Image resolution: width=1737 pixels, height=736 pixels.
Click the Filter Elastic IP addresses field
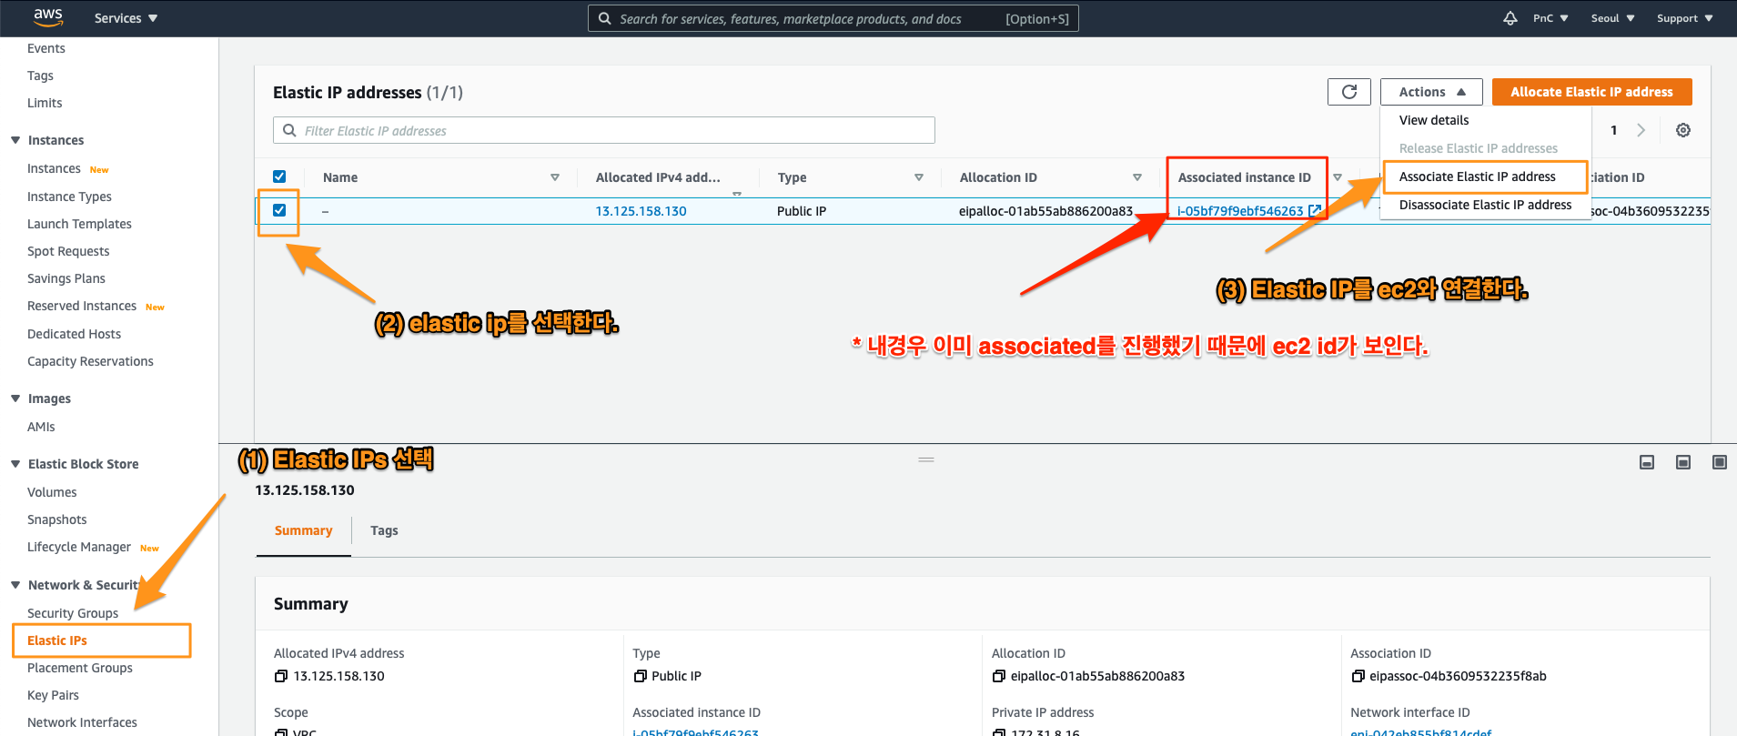tap(603, 130)
